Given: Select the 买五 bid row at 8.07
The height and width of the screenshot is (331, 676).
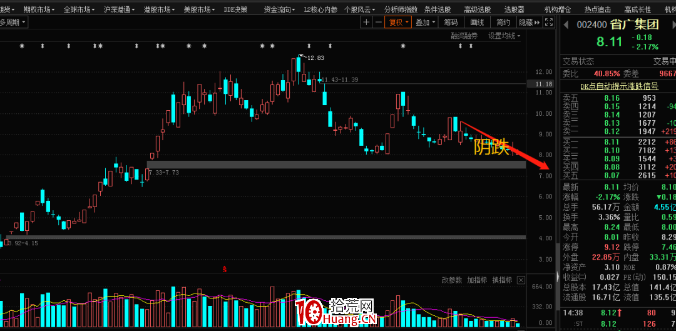Looking at the screenshot, I should (x=617, y=175).
